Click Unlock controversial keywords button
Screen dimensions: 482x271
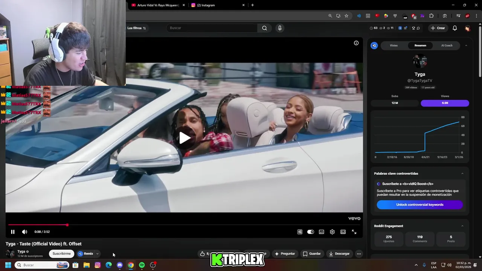pos(419,205)
